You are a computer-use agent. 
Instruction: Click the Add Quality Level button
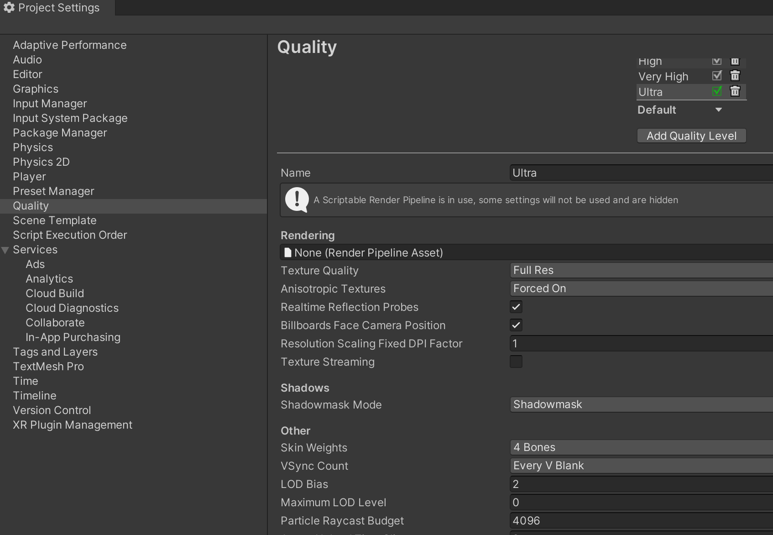tap(691, 136)
